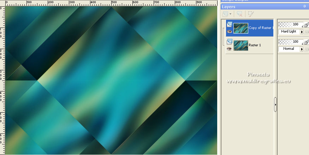Image resolution: width=309 pixels, height=155 pixels.
Task: Click the Delete Layer icon
Action: (239, 14)
